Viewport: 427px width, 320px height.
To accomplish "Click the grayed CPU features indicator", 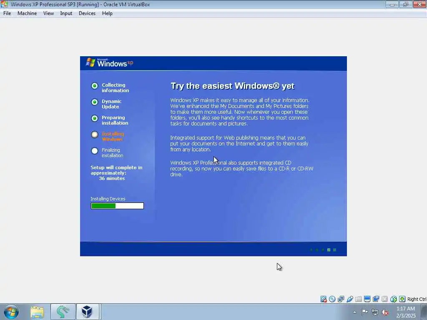I will [x=385, y=299].
